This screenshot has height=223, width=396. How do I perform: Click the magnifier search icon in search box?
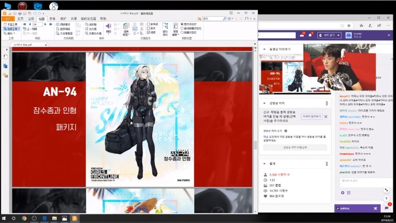[224, 18]
